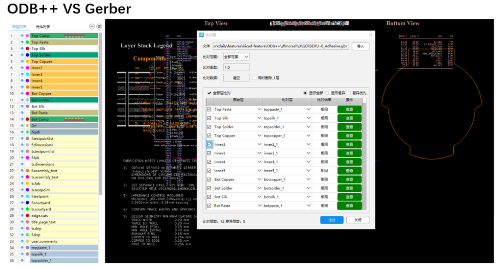Toggle visibility of Top Silk layer
This screenshot has height=268, width=498.
point(22,48)
